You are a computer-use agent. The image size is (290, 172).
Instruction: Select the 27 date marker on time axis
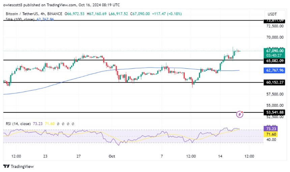pos(79,156)
